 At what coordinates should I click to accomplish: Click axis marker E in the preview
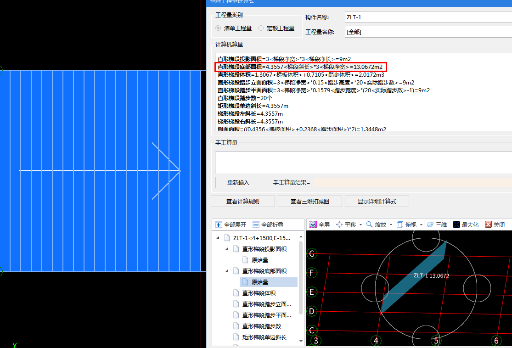click(312, 292)
